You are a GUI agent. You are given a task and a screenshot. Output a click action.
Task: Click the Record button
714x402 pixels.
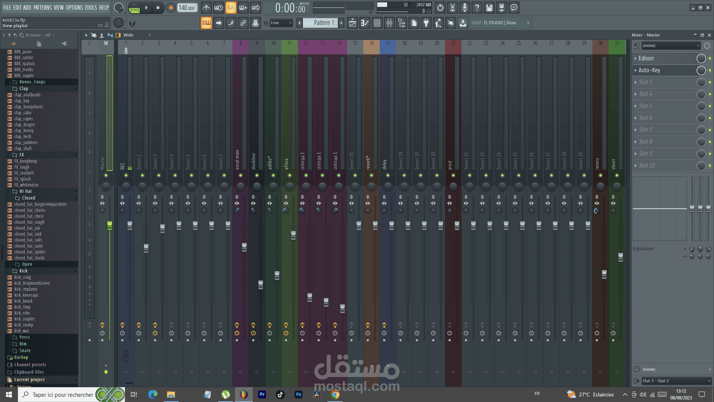coord(171,7)
